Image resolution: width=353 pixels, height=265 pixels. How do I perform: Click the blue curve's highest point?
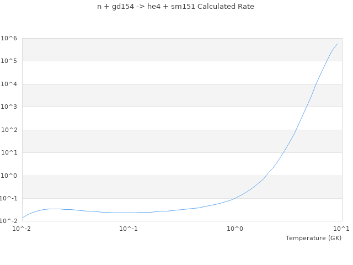tap(337, 44)
